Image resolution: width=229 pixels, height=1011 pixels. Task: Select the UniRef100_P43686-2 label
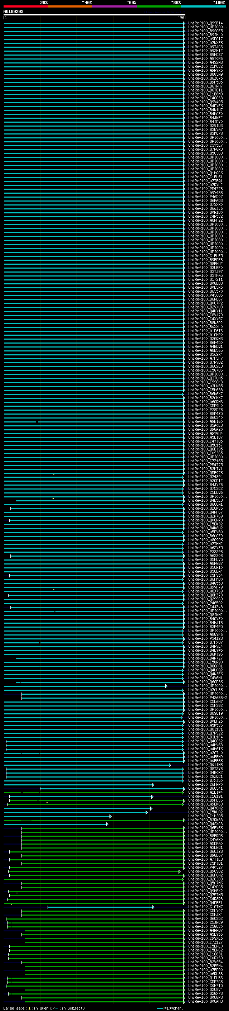point(208,698)
